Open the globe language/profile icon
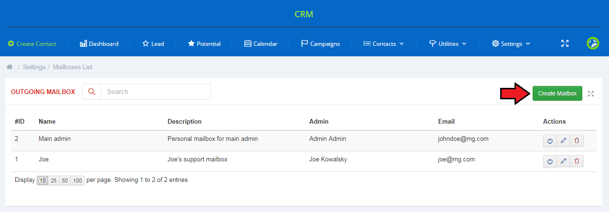This screenshot has height=212, width=609. pyautogui.click(x=593, y=43)
